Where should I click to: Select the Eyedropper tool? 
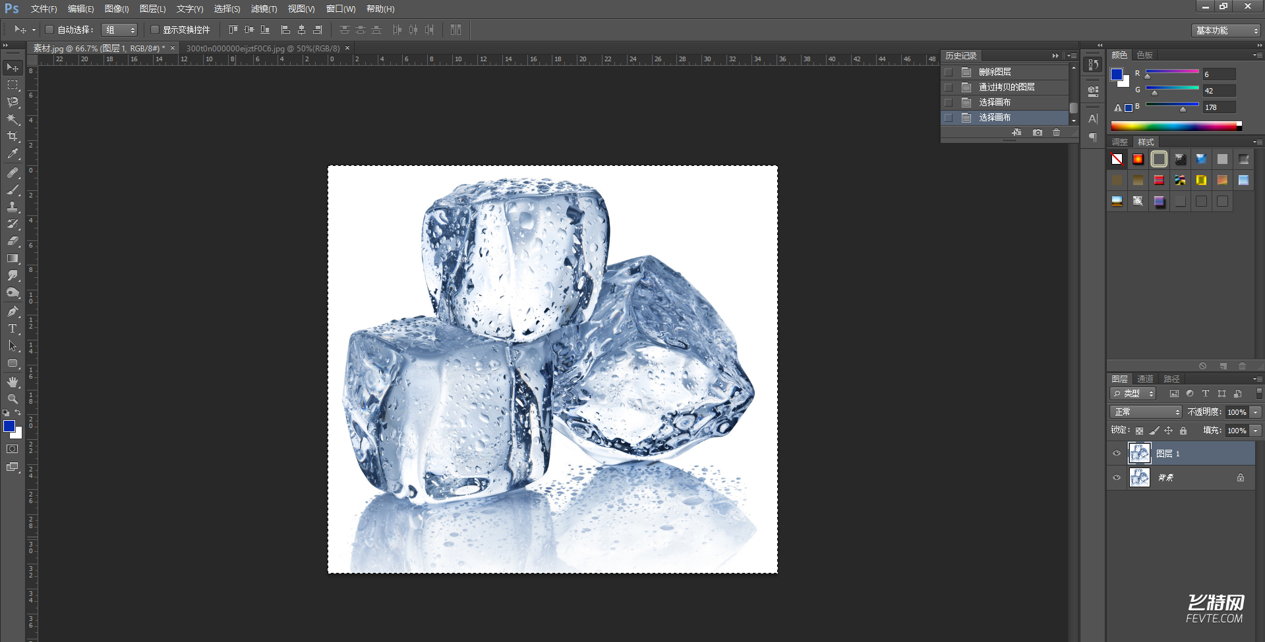tap(13, 154)
